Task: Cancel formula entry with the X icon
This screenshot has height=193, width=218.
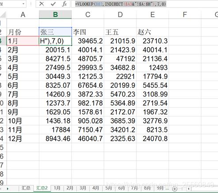Action: point(42,4)
